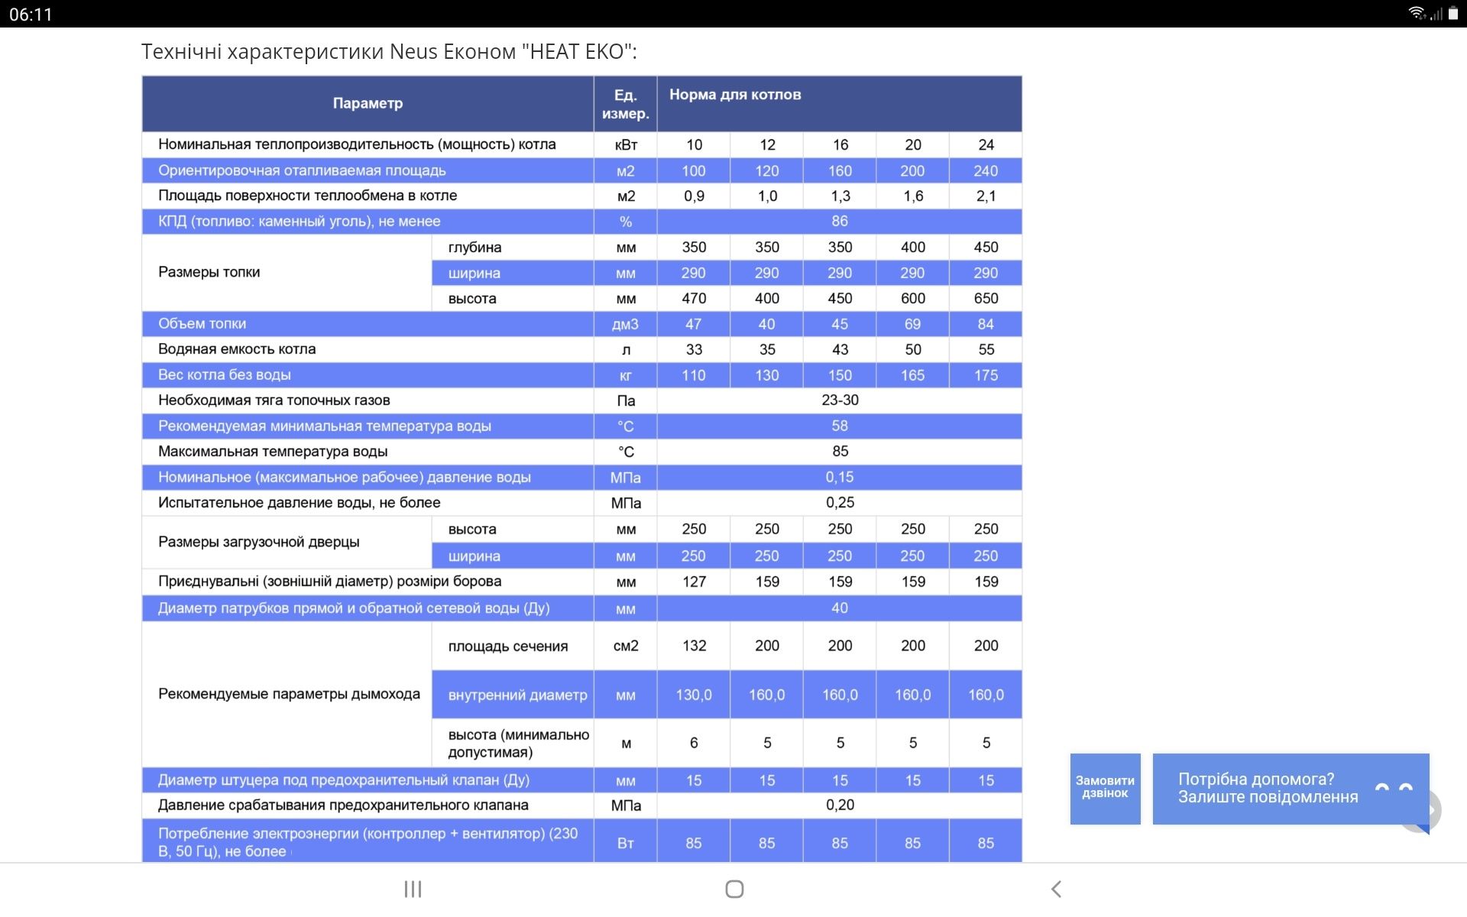Click the Замовити дзвінок button
This screenshot has height=917, width=1467.
tap(1105, 789)
